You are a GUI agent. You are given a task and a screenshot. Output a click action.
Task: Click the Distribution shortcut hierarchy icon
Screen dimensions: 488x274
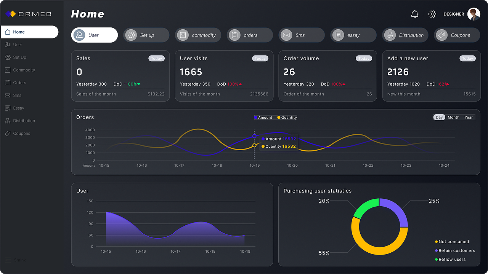pyautogui.click(x=390, y=35)
